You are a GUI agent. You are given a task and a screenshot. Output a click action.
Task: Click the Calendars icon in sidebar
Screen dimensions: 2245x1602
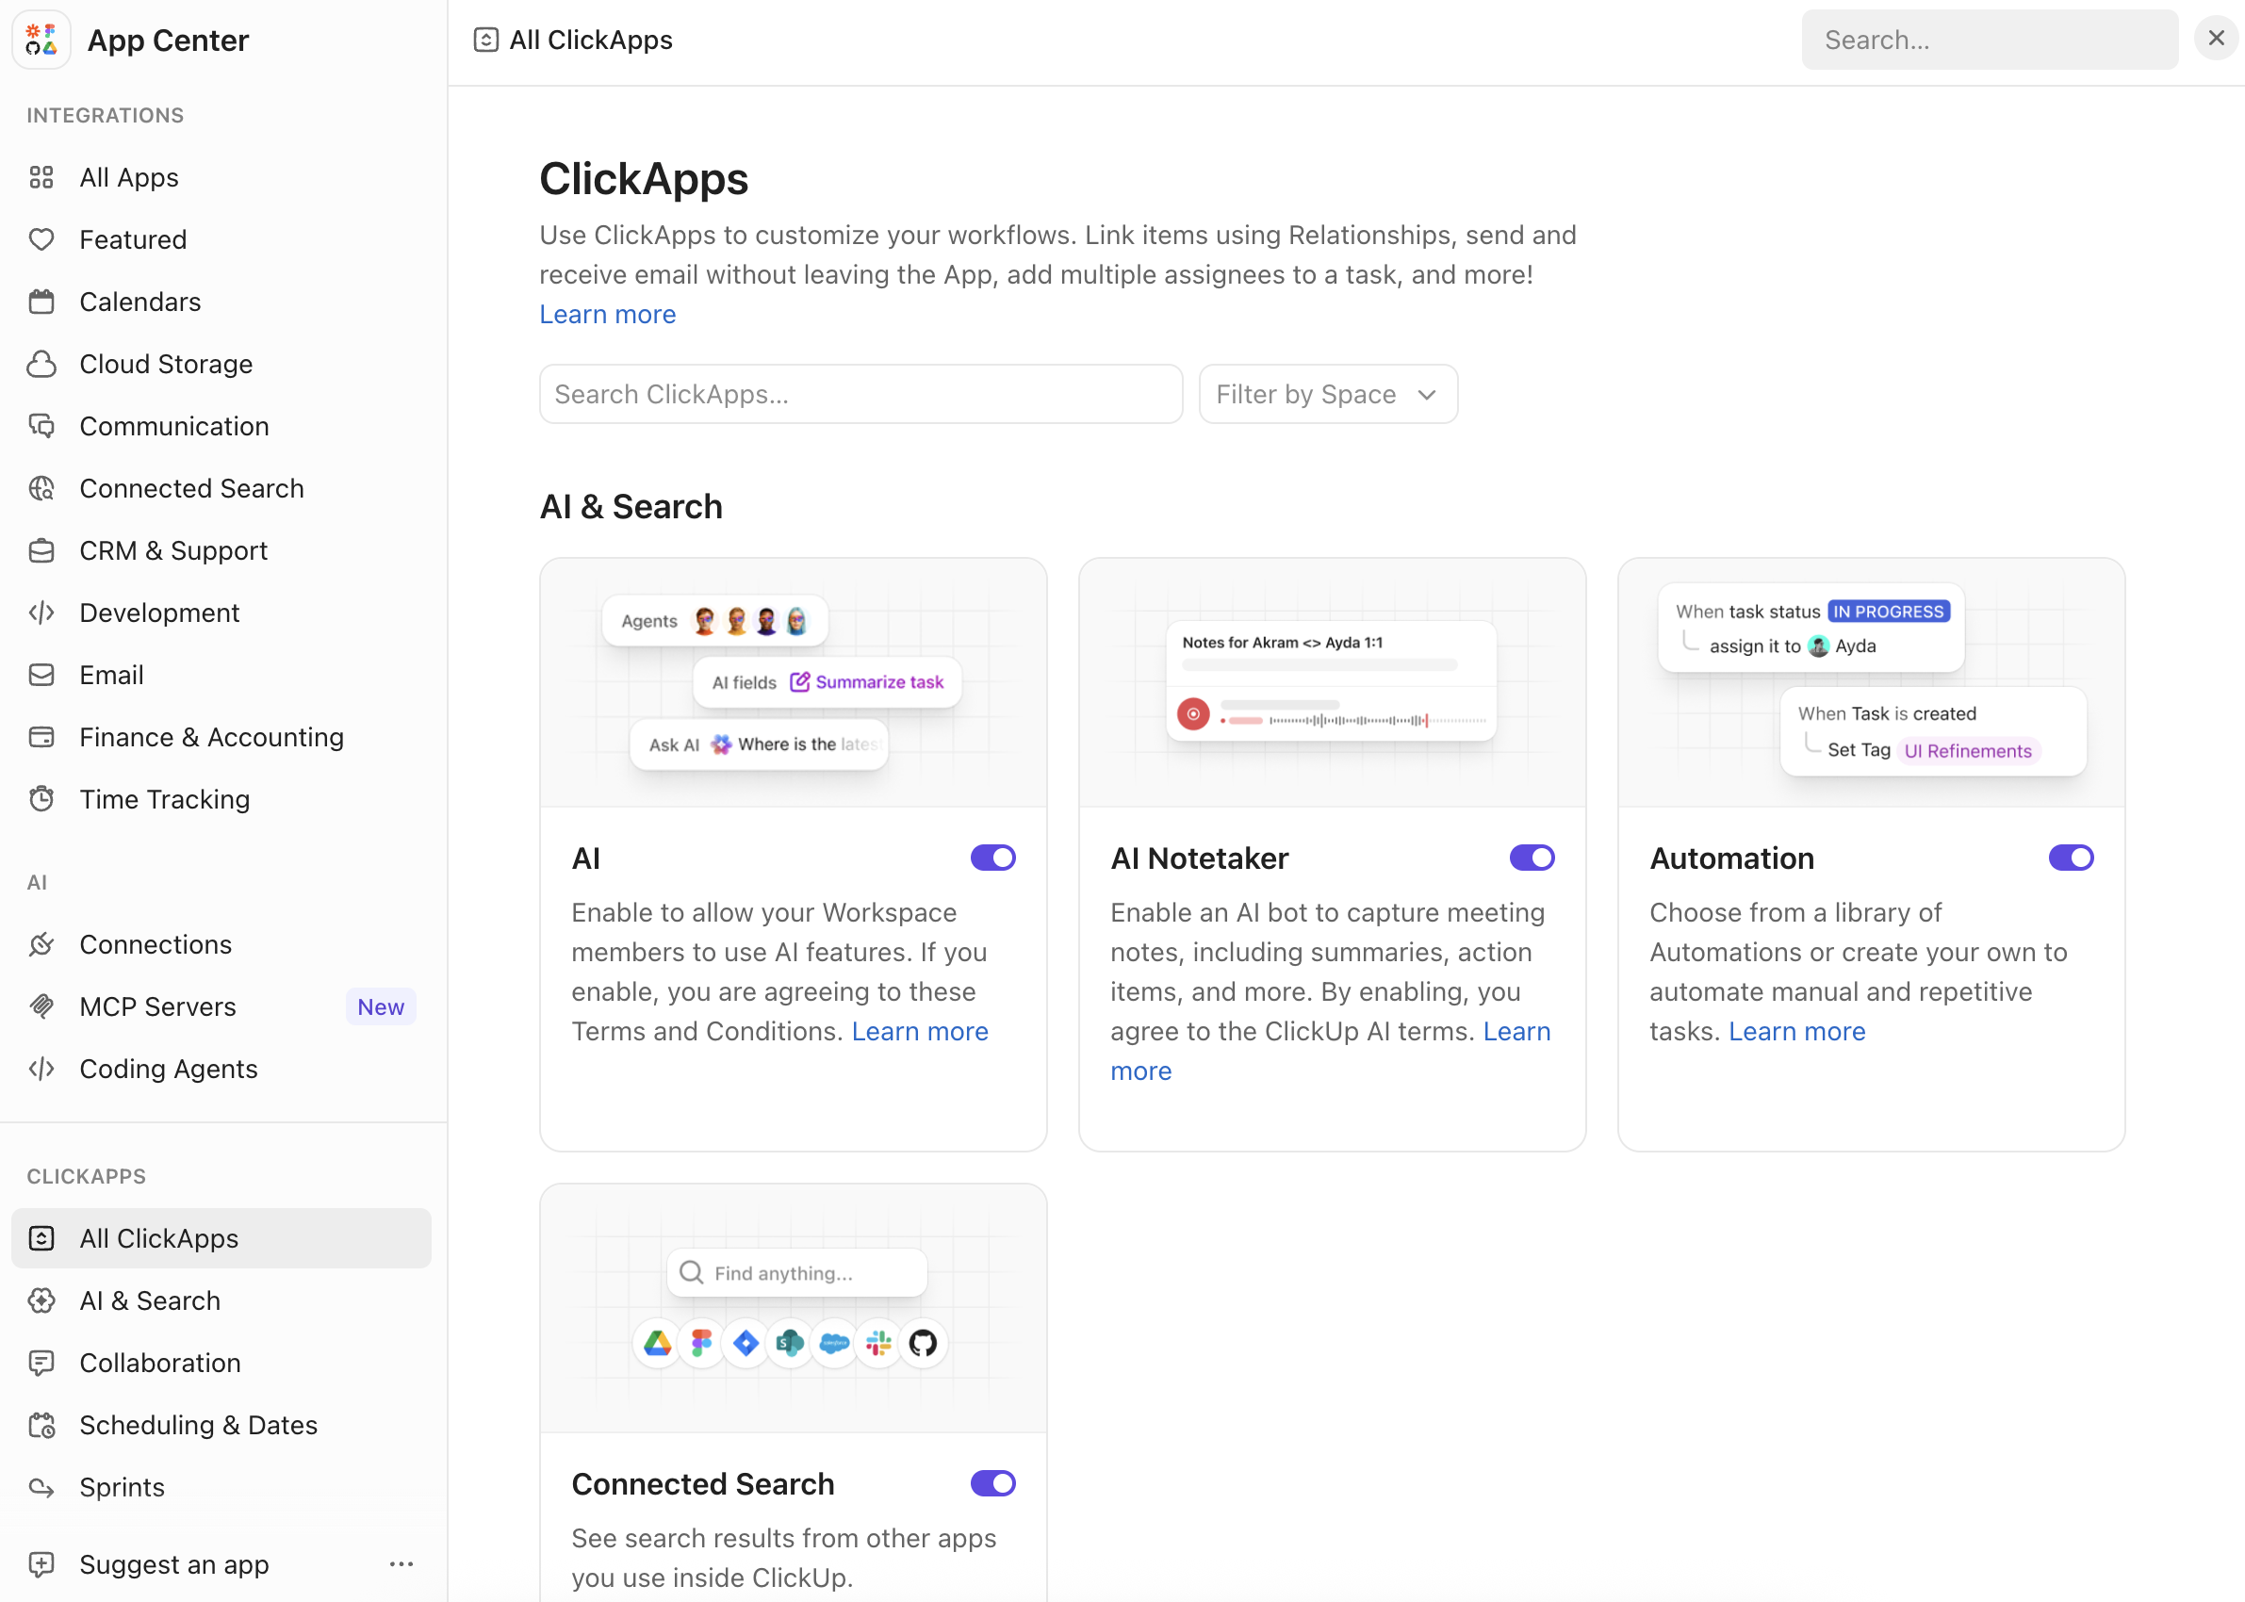(41, 302)
